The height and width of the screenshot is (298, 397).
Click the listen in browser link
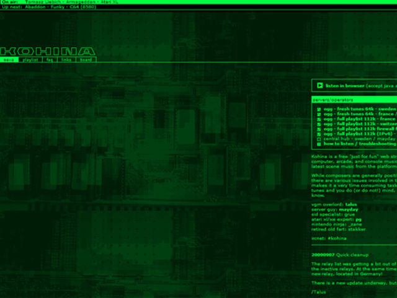coord(345,85)
